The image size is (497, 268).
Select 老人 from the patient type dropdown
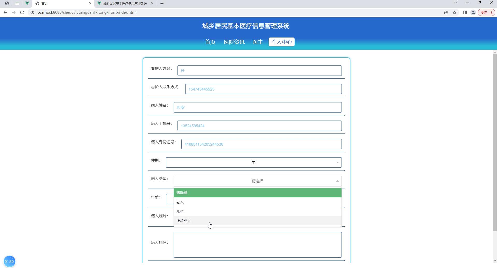(x=180, y=202)
